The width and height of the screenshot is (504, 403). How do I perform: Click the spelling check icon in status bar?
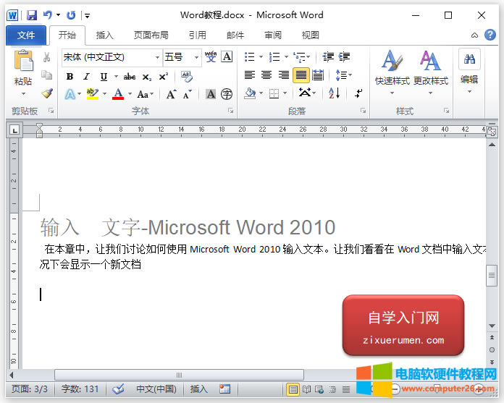point(119,389)
